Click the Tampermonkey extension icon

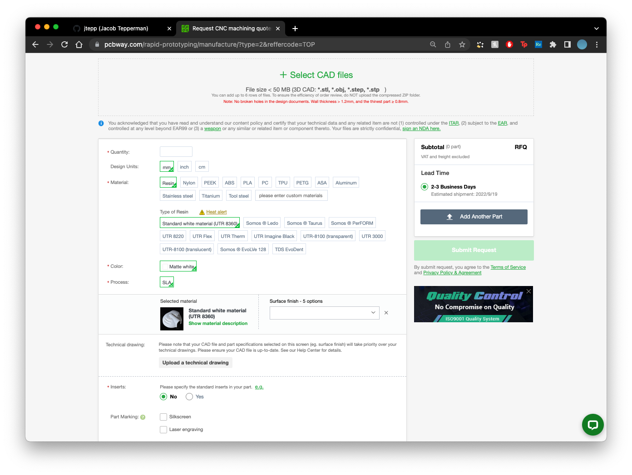[523, 44]
